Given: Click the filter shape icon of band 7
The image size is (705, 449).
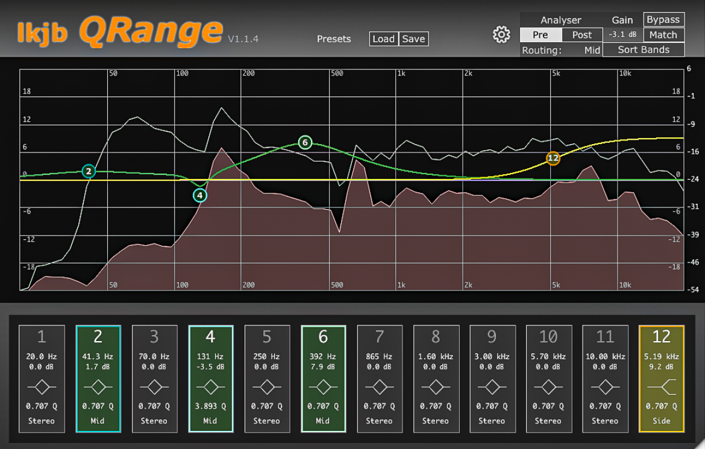Looking at the screenshot, I should [380, 387].
